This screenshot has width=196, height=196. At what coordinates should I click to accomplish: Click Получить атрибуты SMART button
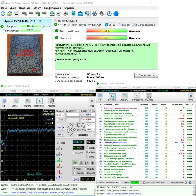109,183
